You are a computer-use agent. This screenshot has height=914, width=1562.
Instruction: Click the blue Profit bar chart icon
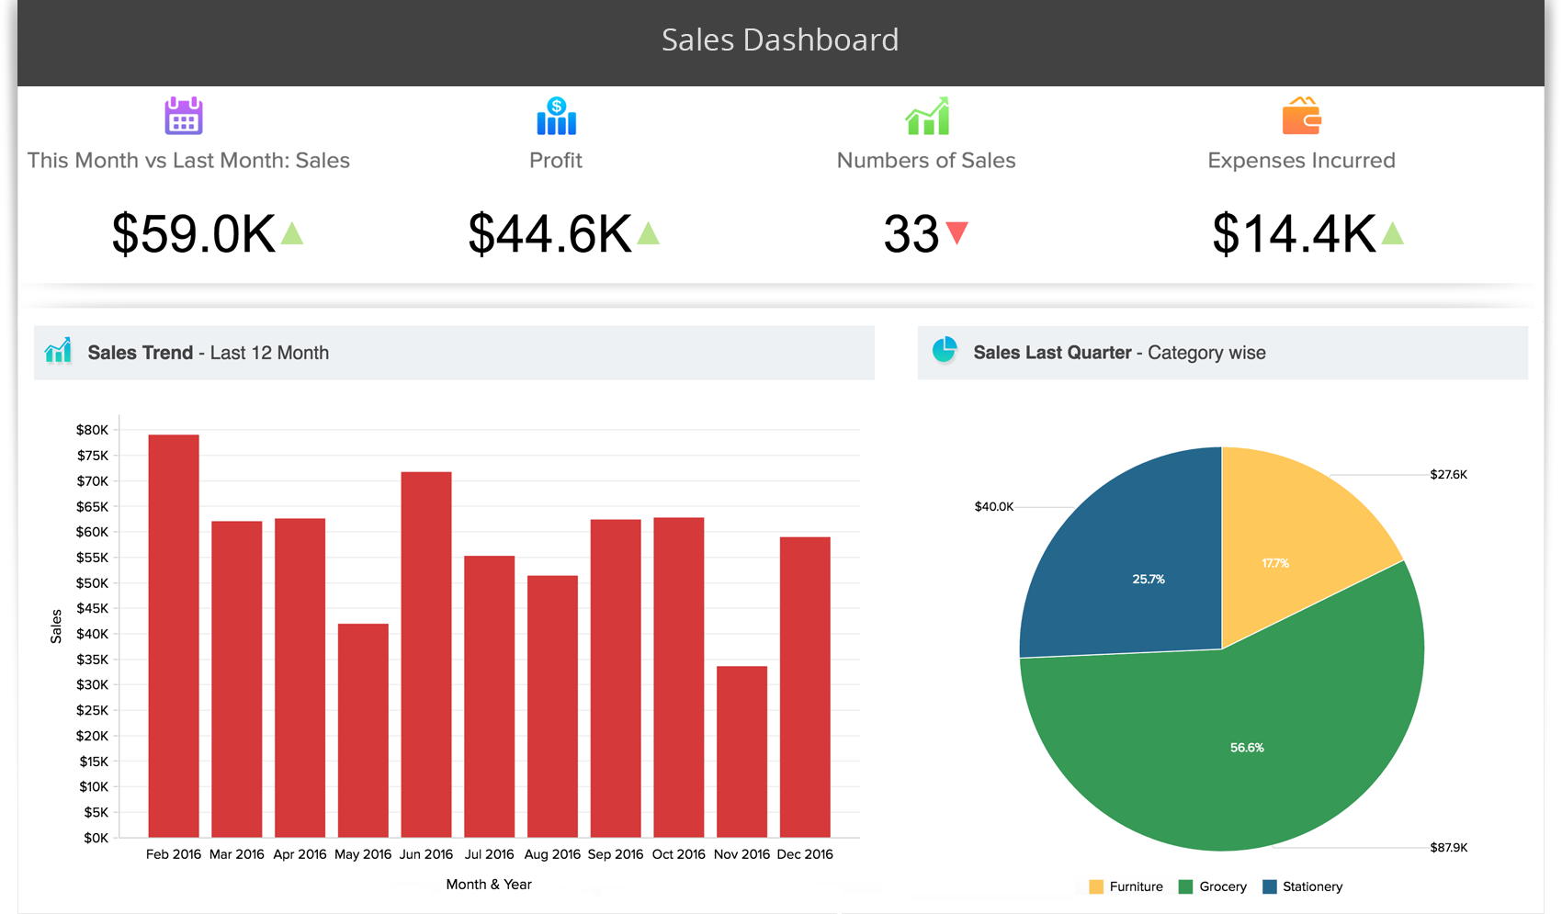[x=556, y=116]
